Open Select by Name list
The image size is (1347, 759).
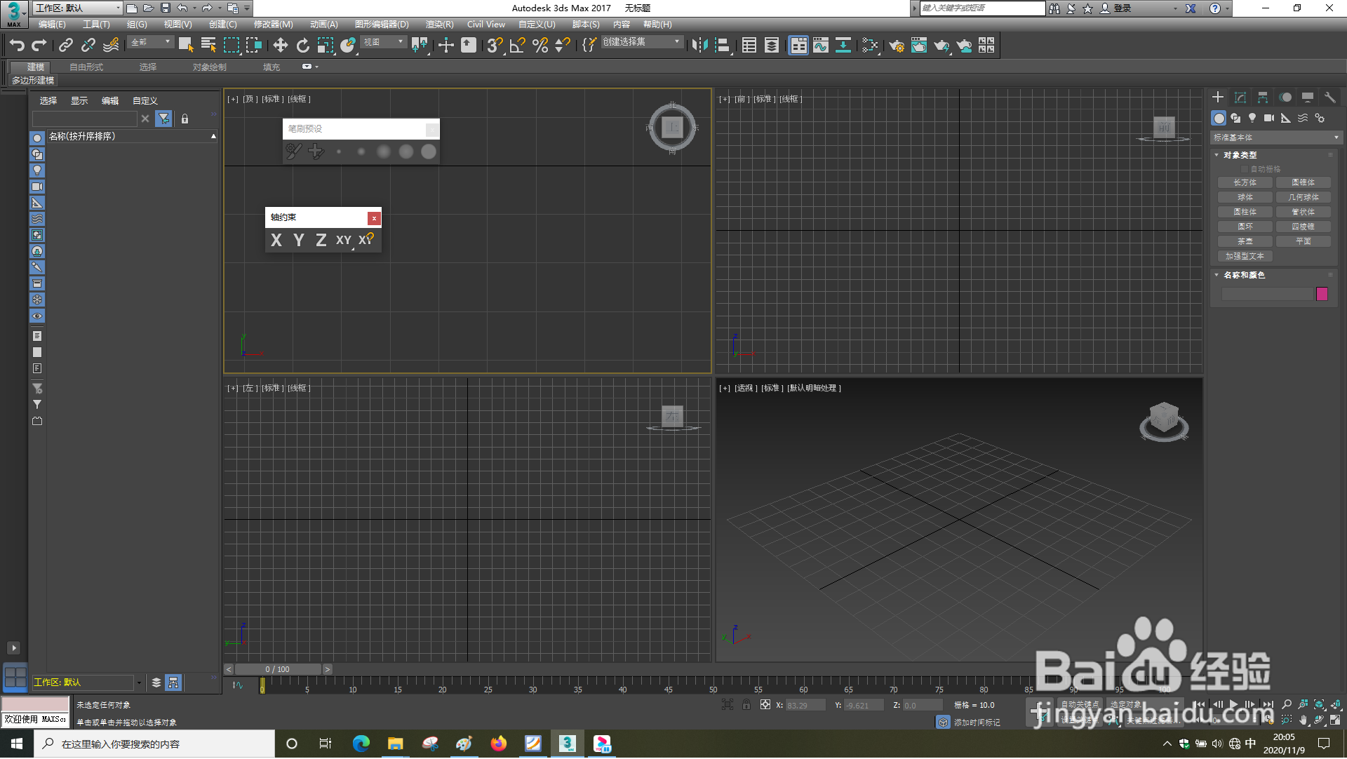(x=208, y=46)
